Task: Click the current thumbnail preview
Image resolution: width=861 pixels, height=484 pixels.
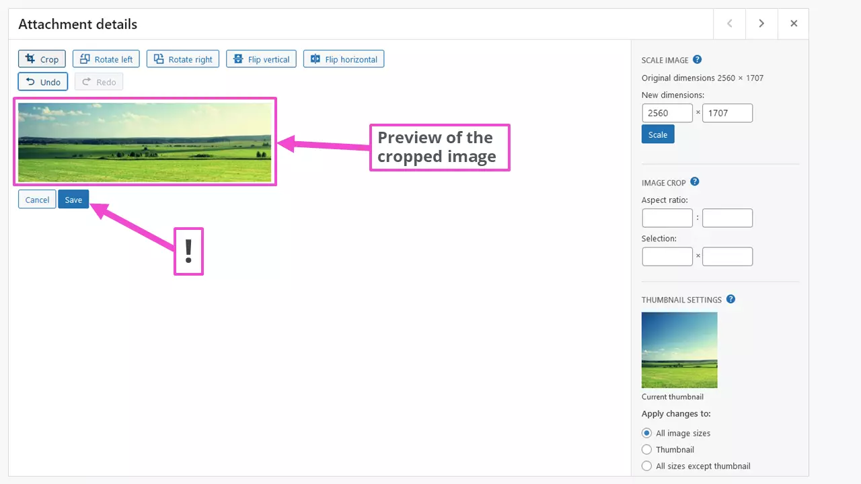Action: (679, 350)
